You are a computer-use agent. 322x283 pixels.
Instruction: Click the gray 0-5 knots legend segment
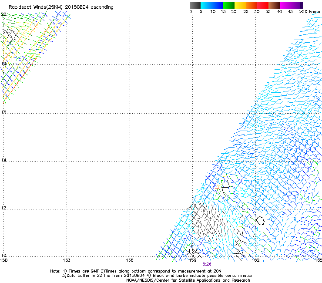[x=195, y=5]
